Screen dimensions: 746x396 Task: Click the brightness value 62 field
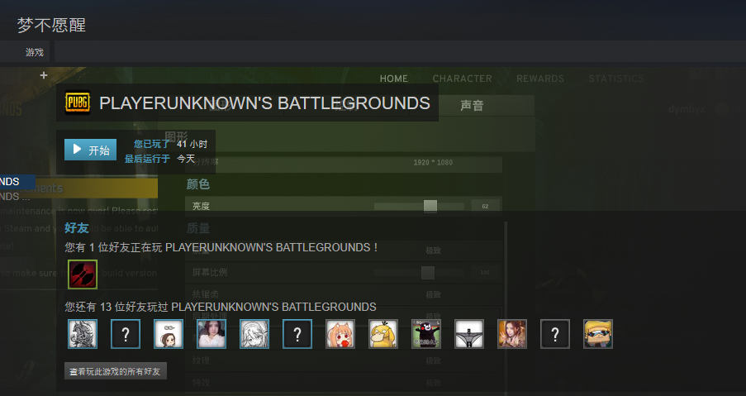coord(485,206)
